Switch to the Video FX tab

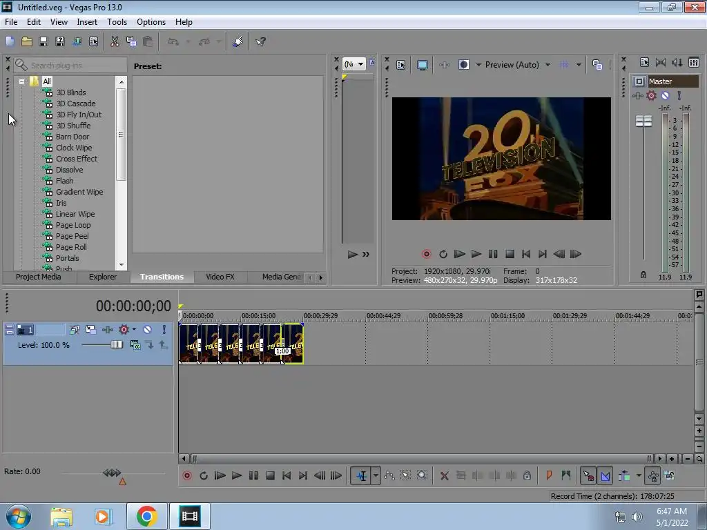[220, 277]
